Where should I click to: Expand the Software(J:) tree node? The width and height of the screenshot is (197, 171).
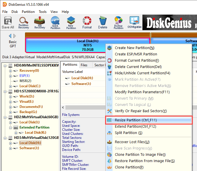tap(11, 148)
